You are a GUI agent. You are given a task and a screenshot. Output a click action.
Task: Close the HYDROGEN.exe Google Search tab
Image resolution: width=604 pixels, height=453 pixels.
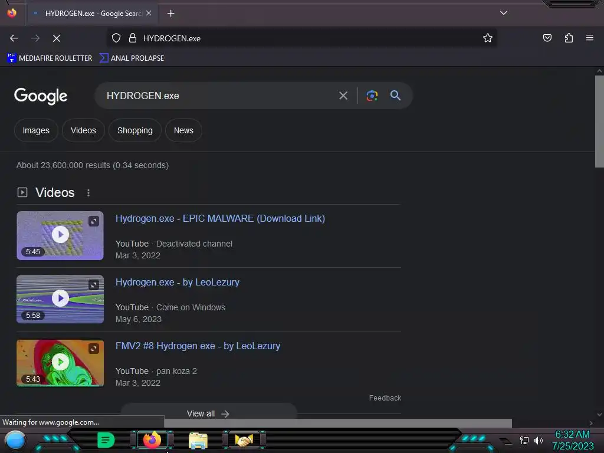[x=149, y=13]
